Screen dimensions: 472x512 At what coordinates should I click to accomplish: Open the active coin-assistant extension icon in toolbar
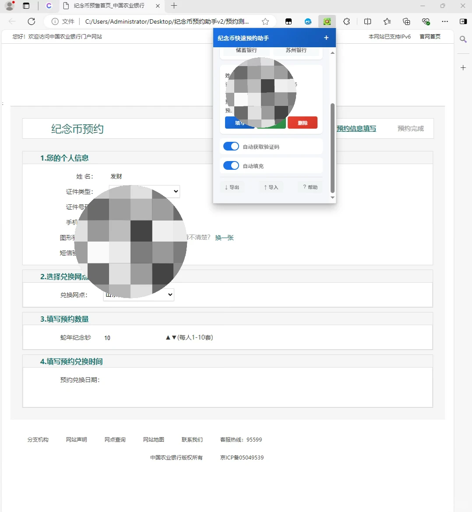pyautogui.click(x=327, y=21)
